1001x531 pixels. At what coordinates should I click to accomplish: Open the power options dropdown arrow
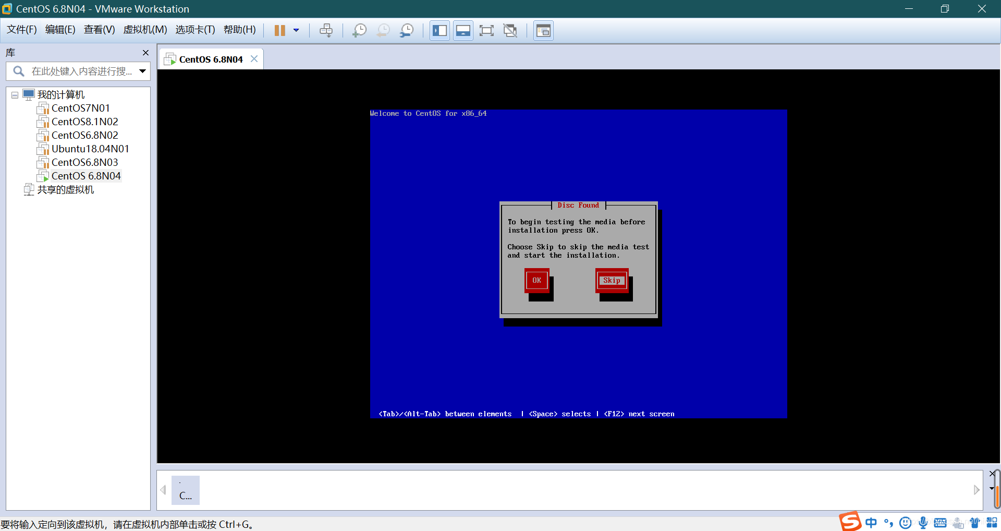point(296,30)
